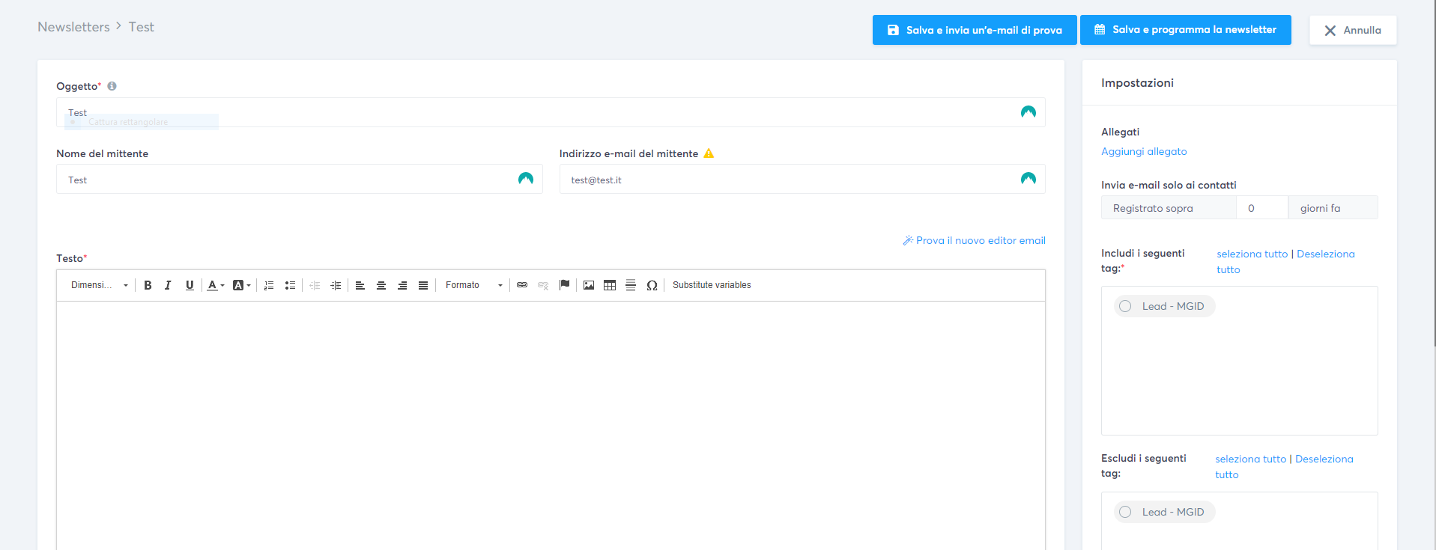Image resolution: width=1436 pixels, height=550 pixels.
Task: Open the background color picker
Action: coord(241,285)
